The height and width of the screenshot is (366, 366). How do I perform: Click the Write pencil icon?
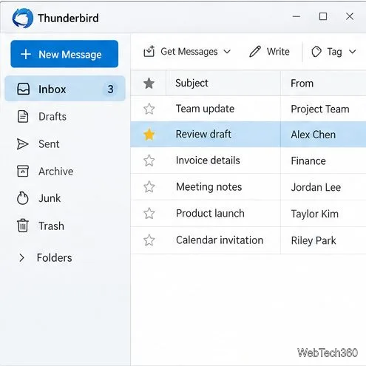click(x=255, y=52)
